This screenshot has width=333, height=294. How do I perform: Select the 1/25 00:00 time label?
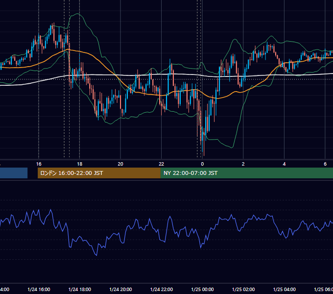click(202, 289)
